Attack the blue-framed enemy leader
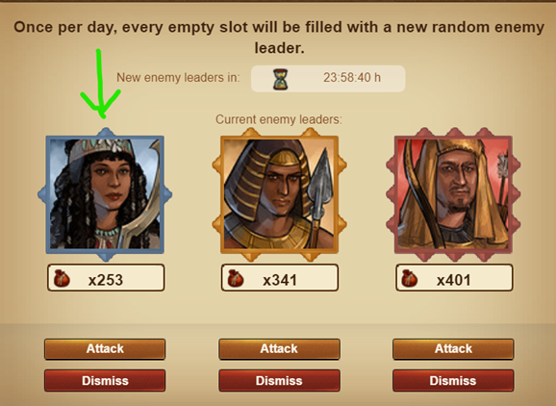 [x=105, y=349]
